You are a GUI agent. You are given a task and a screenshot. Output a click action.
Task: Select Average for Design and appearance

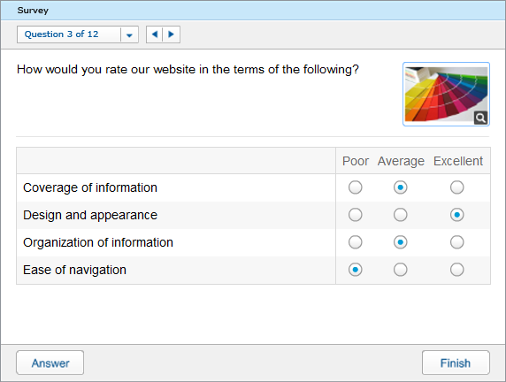click(400, 215)
